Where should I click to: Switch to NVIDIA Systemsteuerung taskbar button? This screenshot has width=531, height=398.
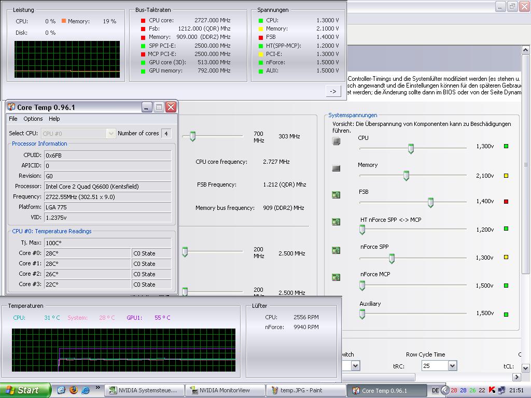(x=144, y=390)
